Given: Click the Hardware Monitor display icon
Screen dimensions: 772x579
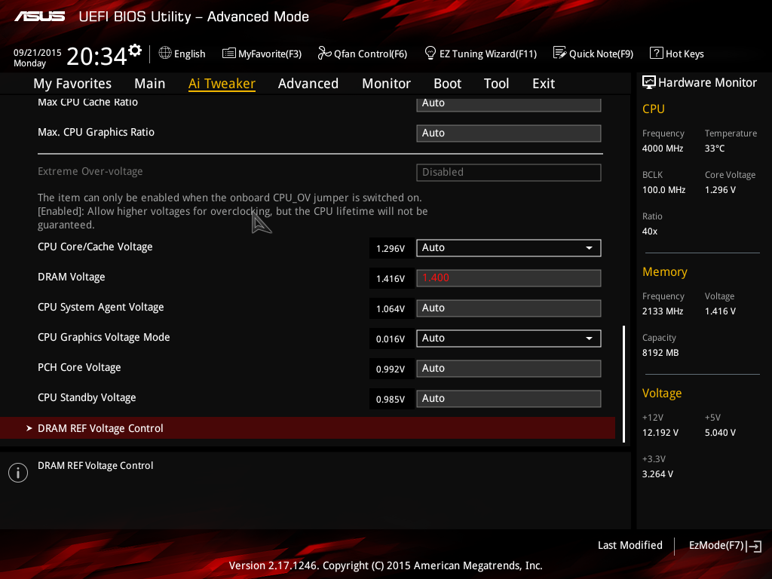Looking at the screenshot, I should (x=649, y=83).
